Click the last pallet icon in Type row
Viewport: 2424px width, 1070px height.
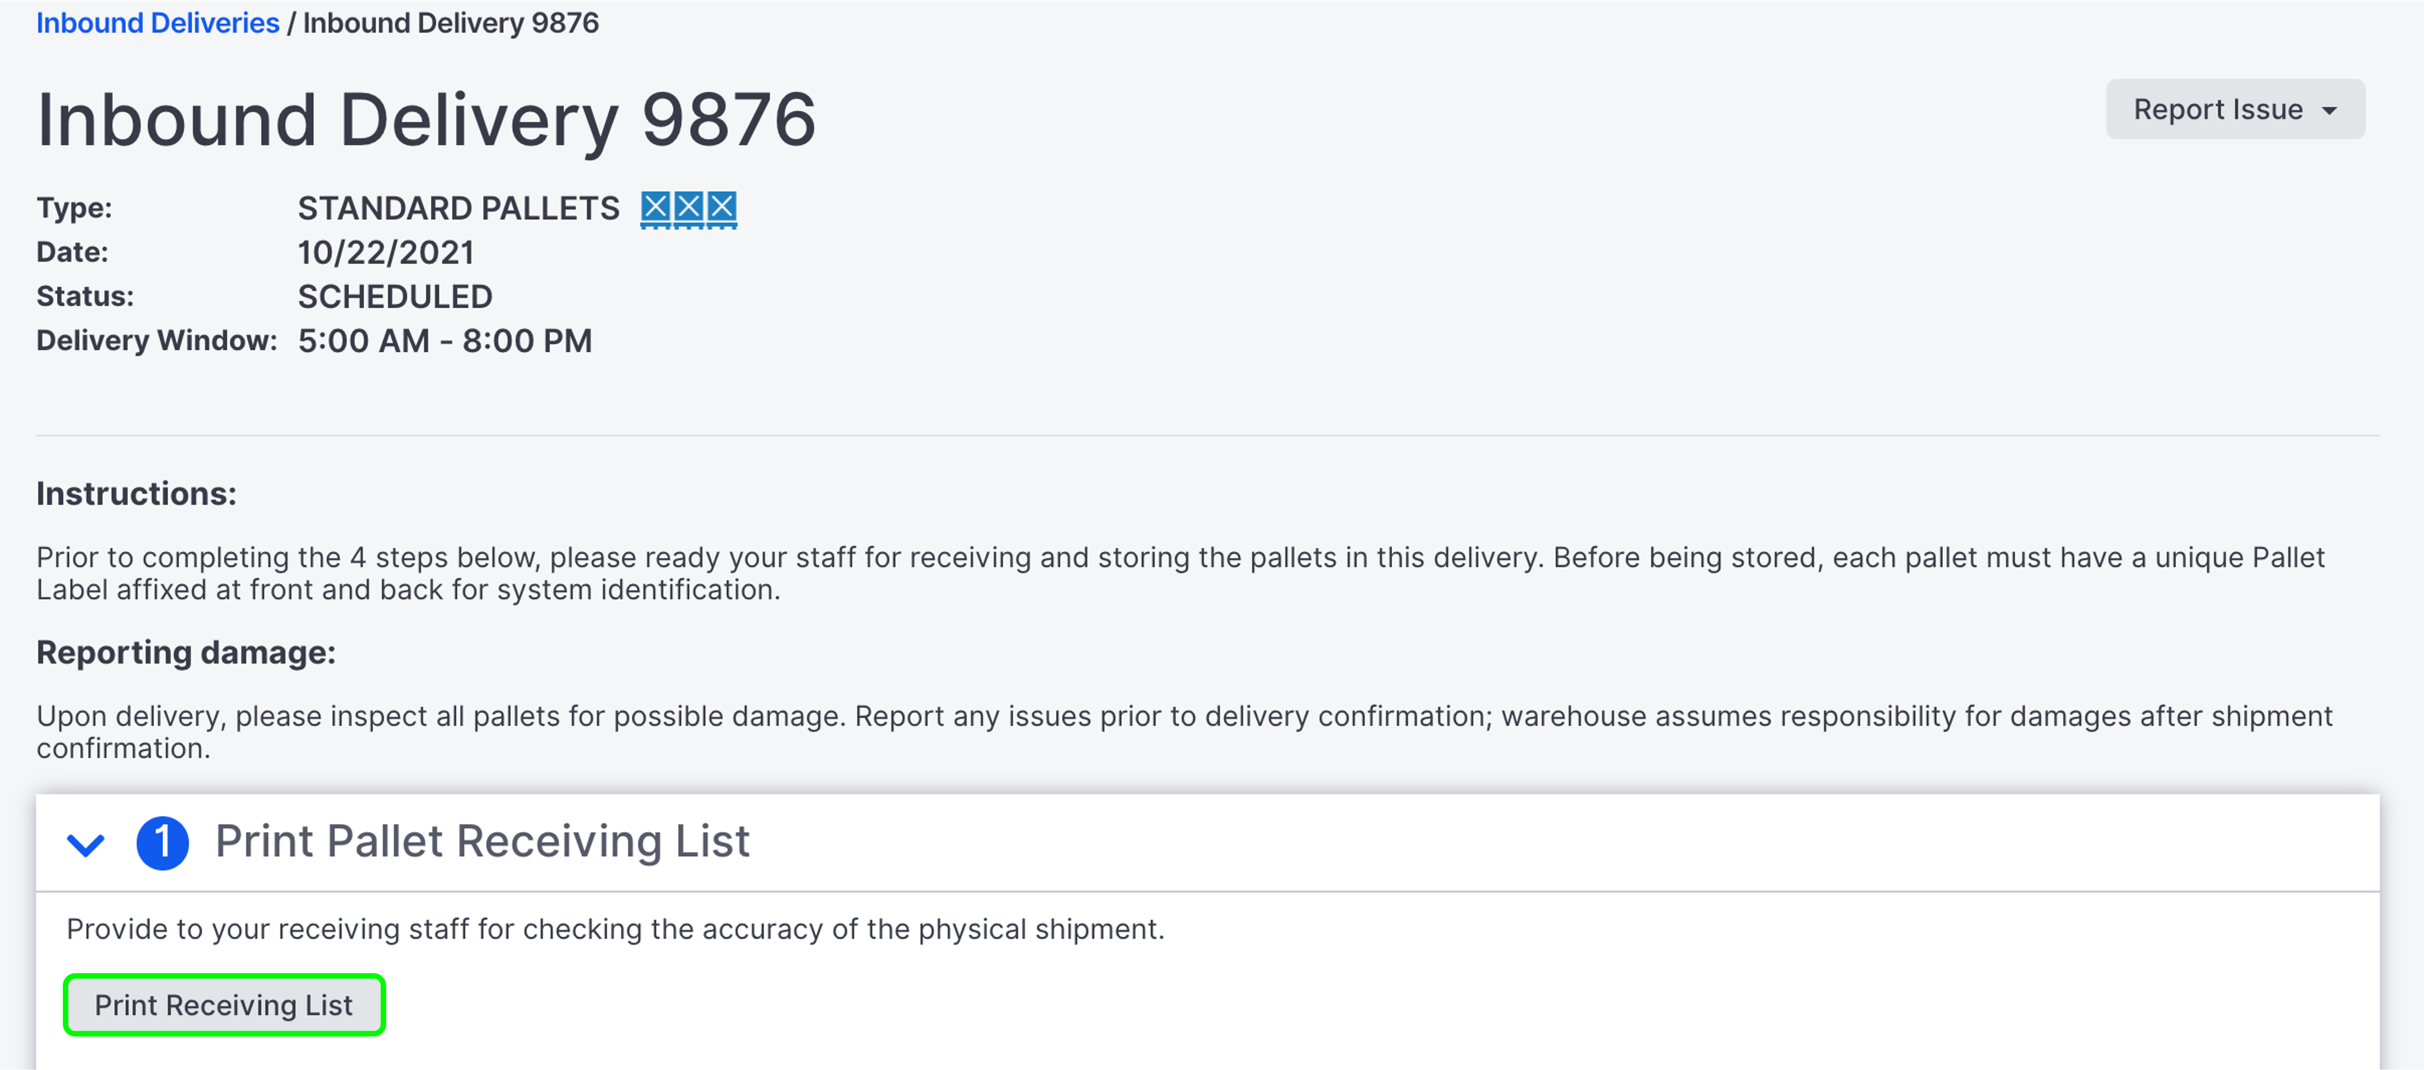(x=722, y=208)
